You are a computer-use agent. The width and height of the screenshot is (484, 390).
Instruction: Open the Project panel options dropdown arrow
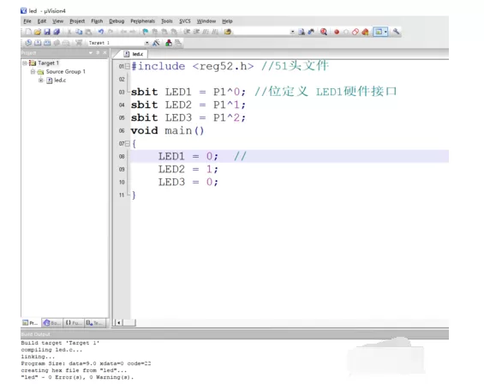[91, 53]
